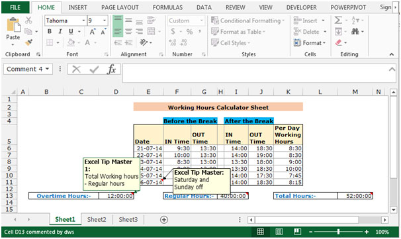
Task: Click Increase Decimal icon
Action: tap(173, 42)
